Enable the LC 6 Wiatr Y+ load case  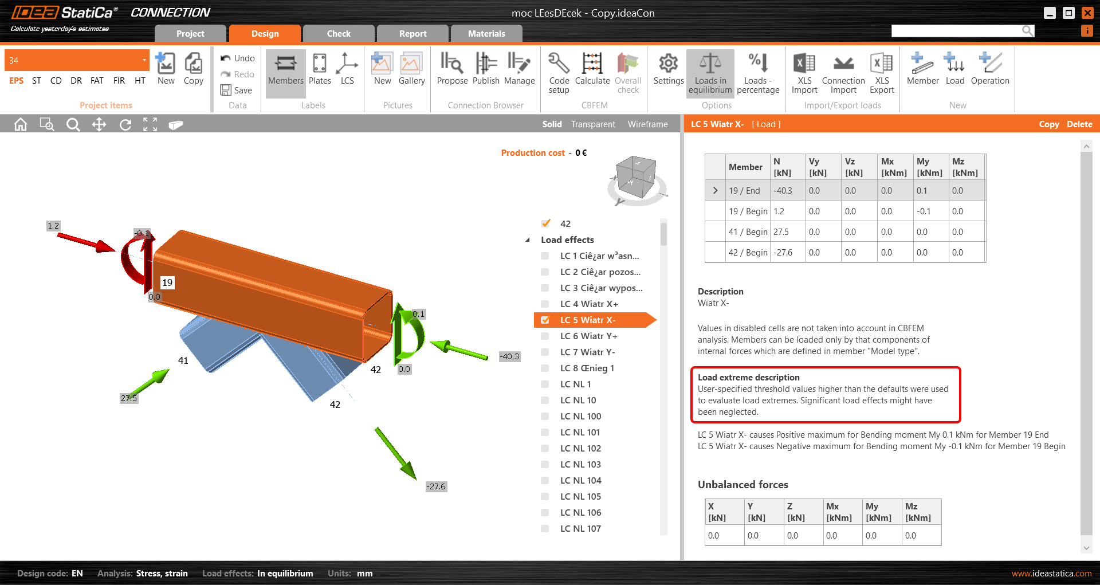pos(544,336)
